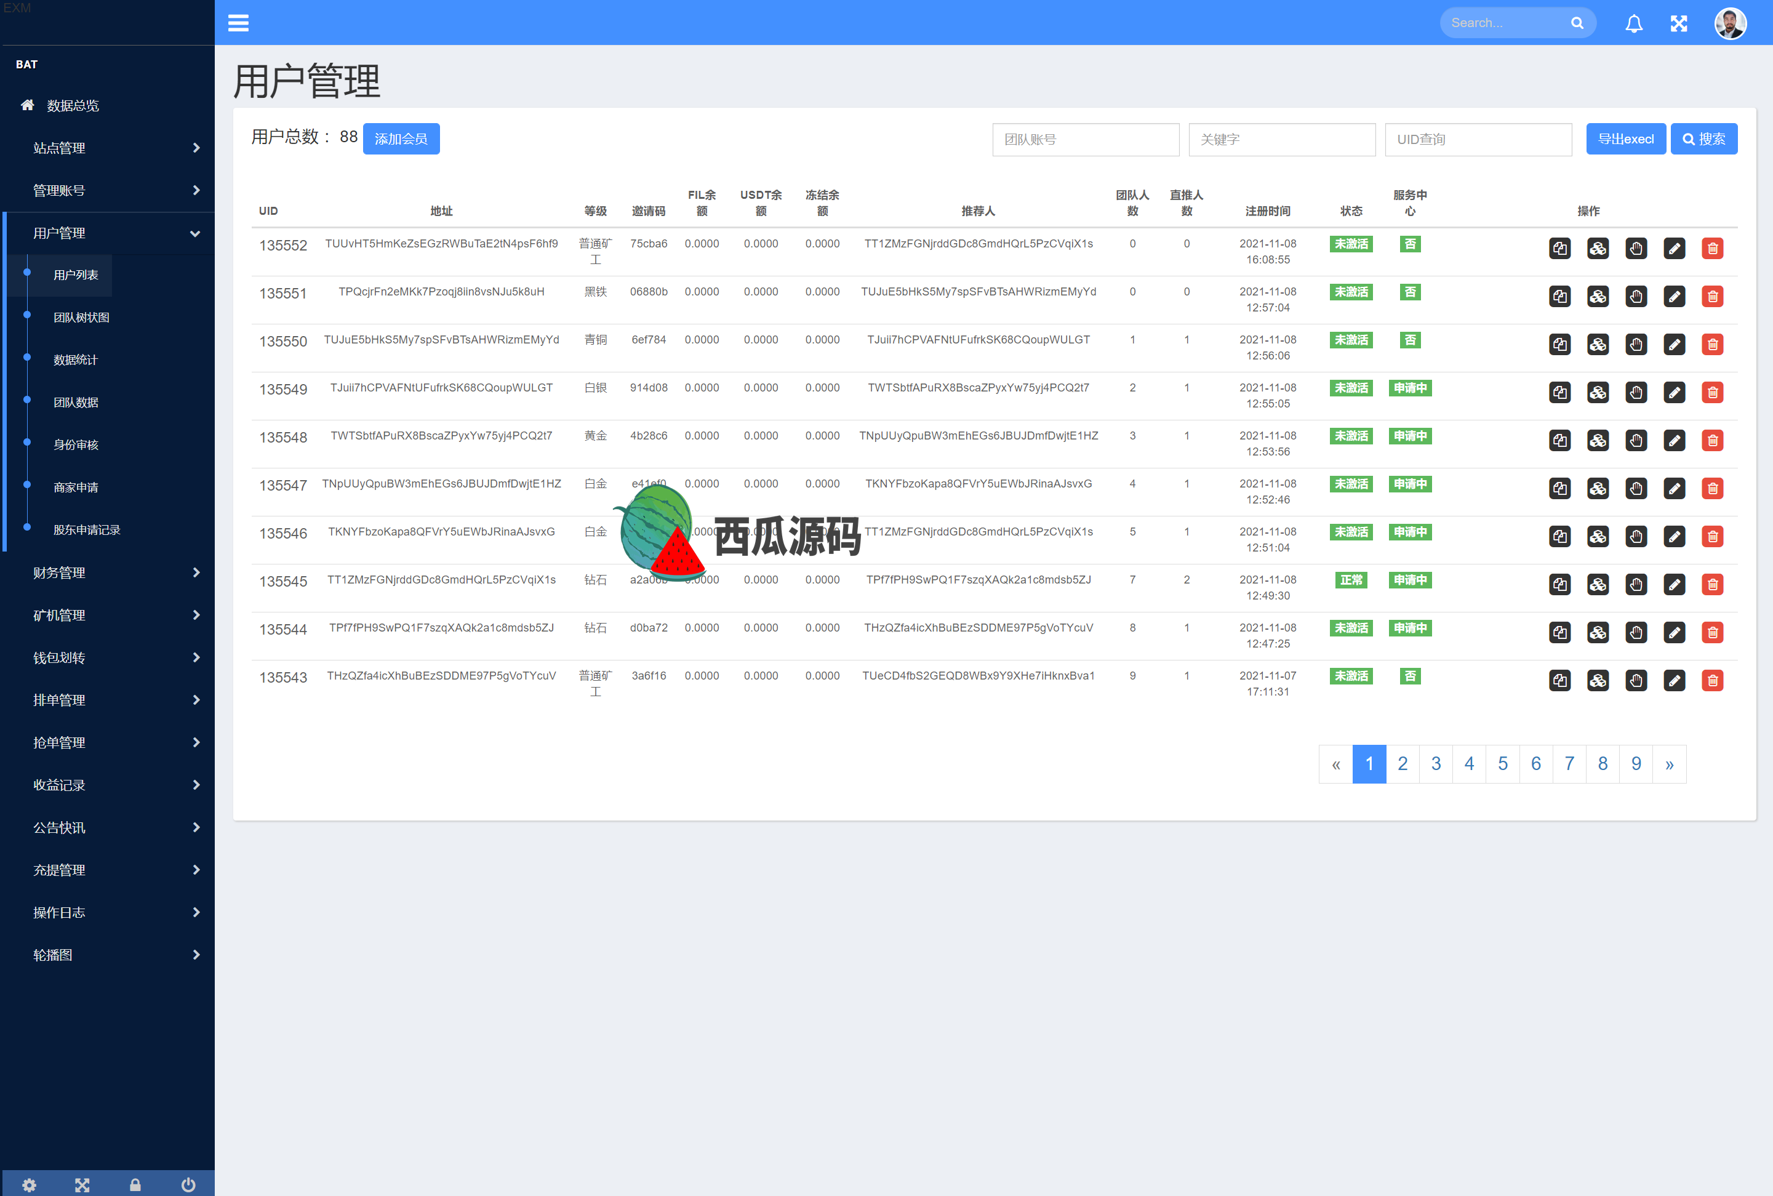Focus the 关键字 input field
The height and width of the screenshot is (1196, 1773).
click(1282, 140)
